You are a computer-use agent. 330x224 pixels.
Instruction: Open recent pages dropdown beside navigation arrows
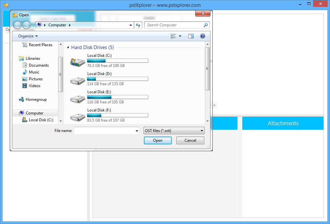[33, 25]
